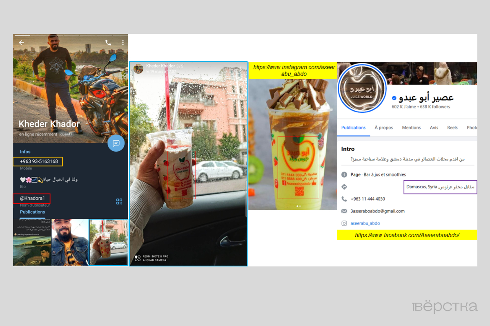This screenshot has height=326, width=490.
Task: Tap the phone call icon
Action: [108, 42]
